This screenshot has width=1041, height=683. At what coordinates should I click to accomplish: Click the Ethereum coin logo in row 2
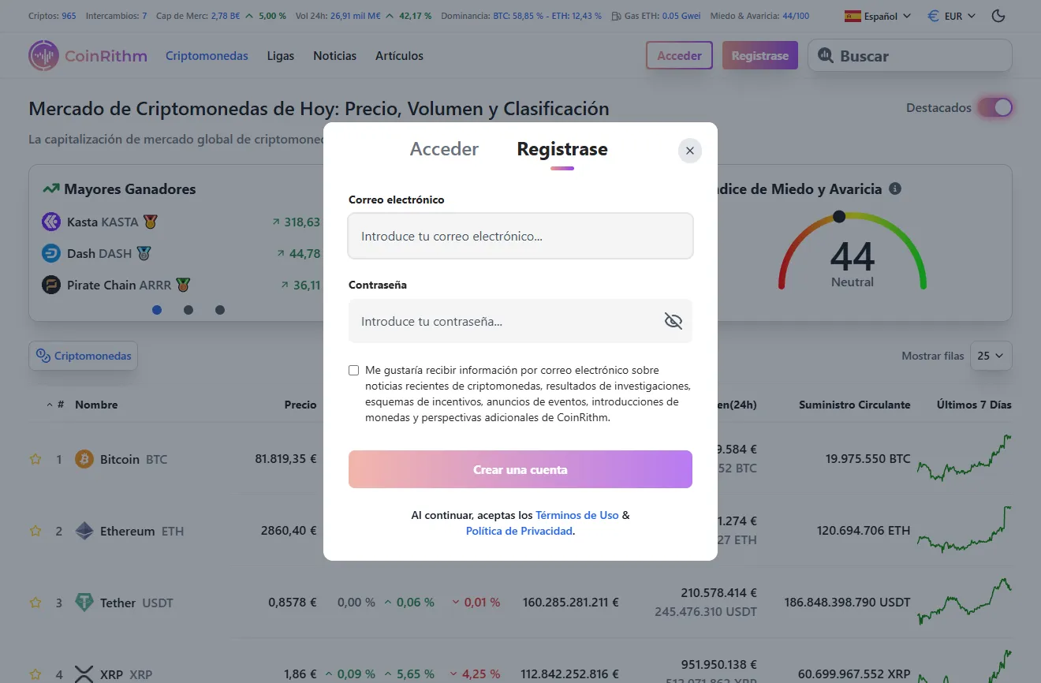(85, 530)
